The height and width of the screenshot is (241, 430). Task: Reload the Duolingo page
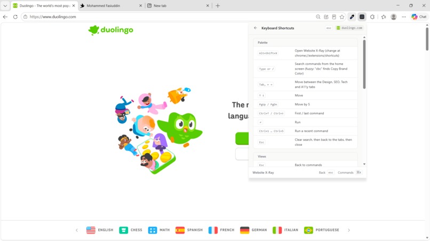pyautogui.click(x=15, y=16)
